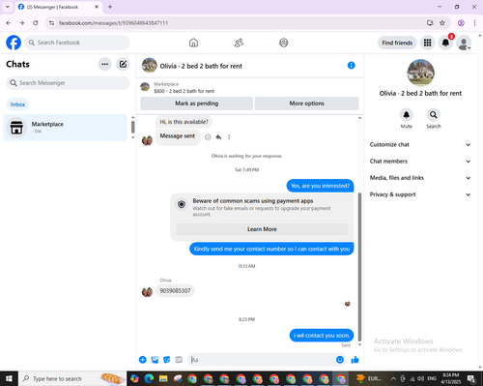The height and width of the screenshot is (386, 483).
Task: Open conversation information blue icon
Action: tap(352, 66)
